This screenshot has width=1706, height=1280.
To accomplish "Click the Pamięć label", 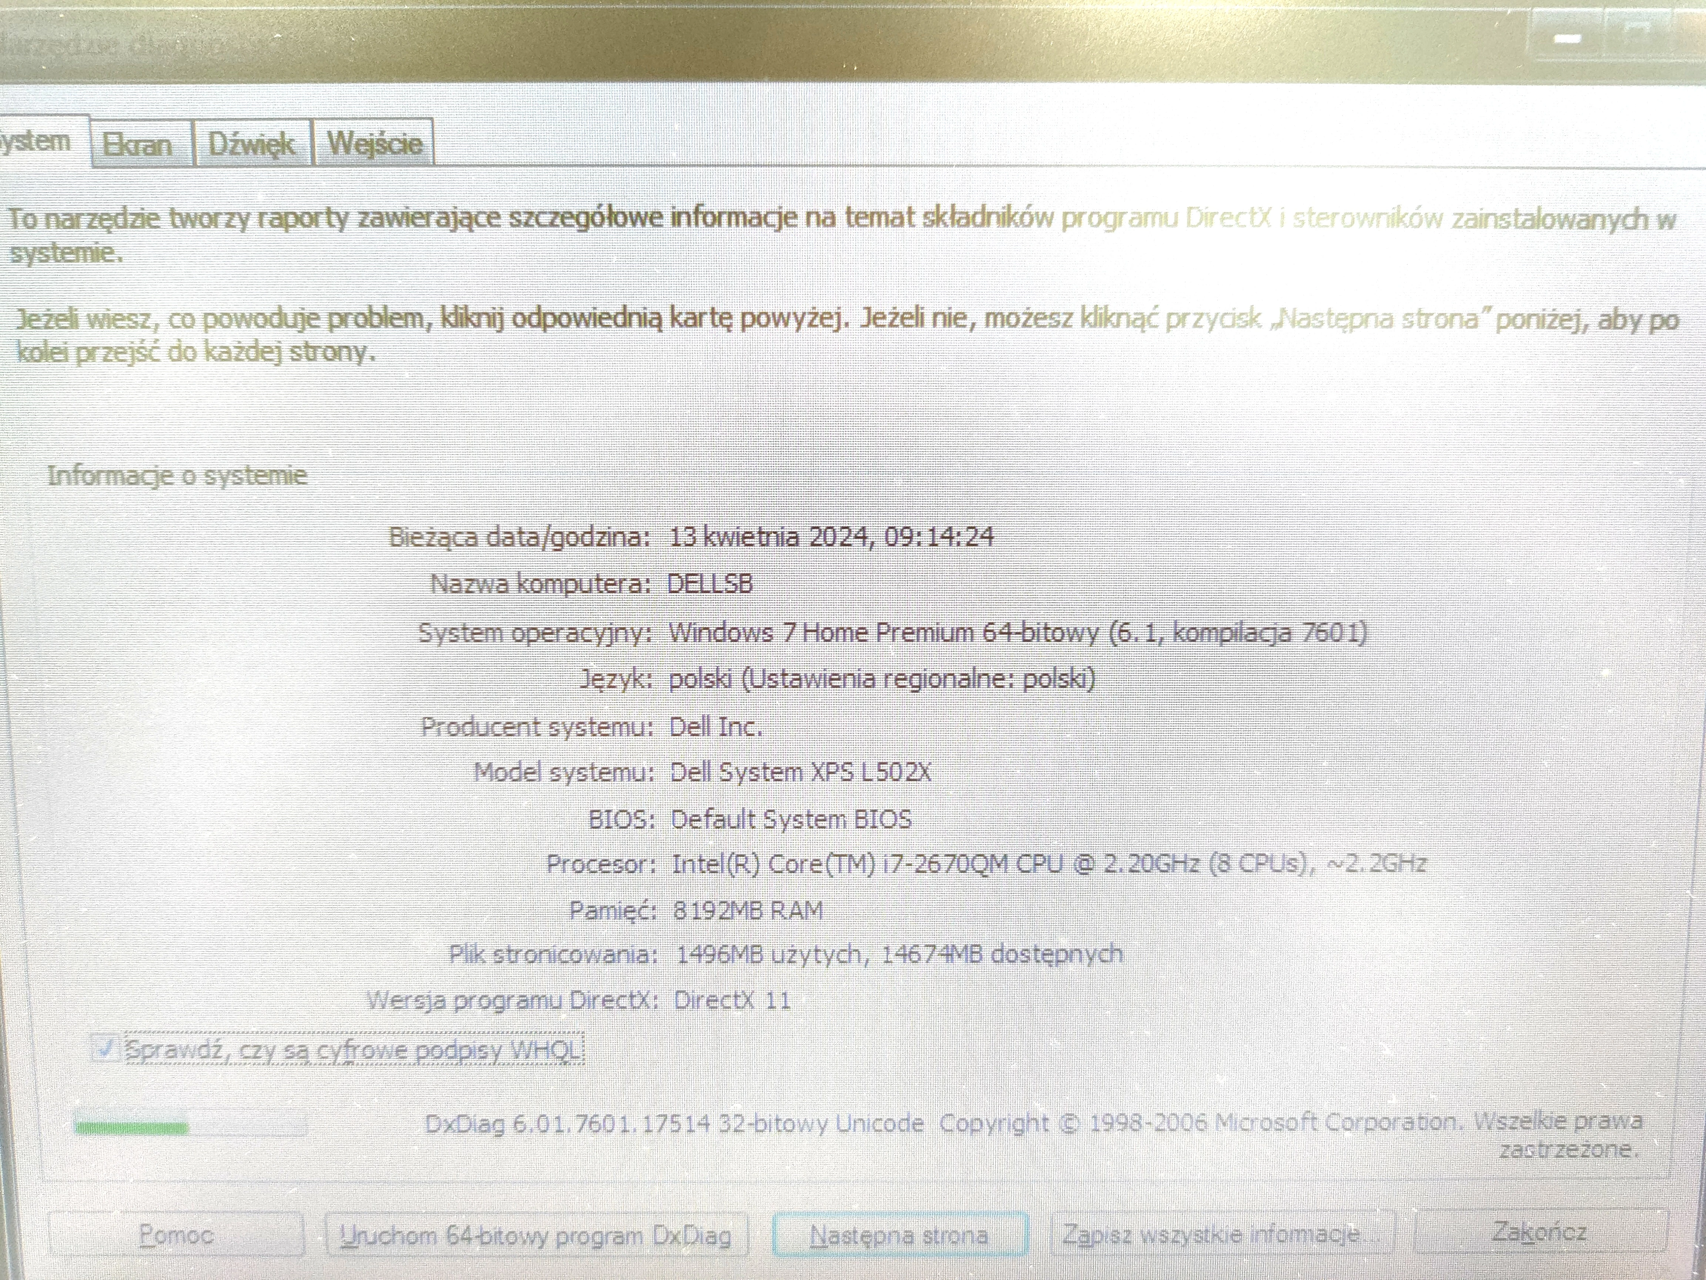I will click(x=613, y=910).
